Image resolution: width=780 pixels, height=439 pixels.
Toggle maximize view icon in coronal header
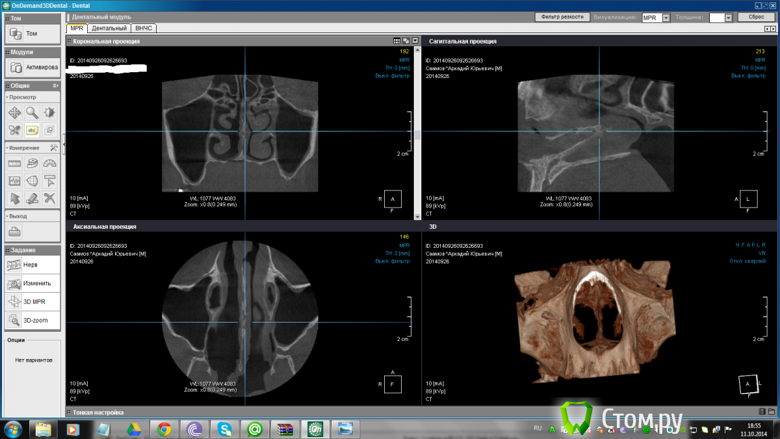tap(406, 41)
